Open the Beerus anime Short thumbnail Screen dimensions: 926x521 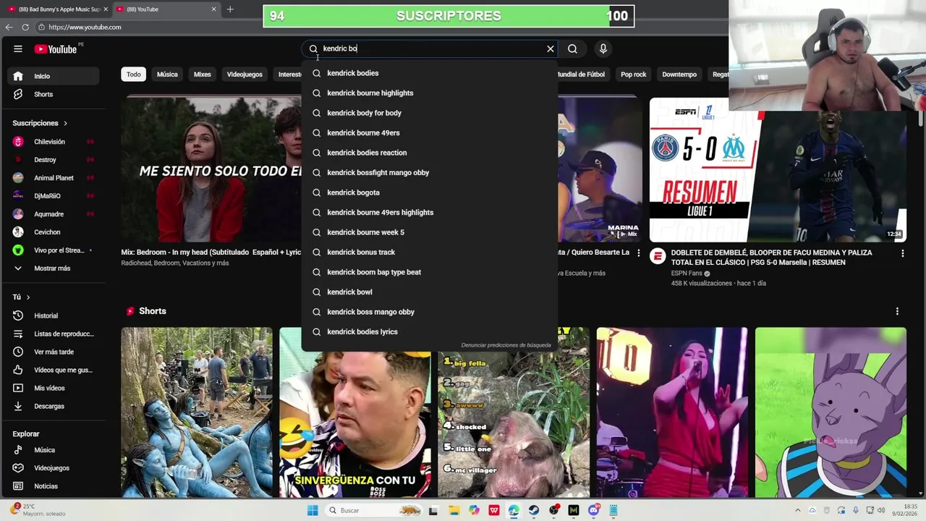point(831,412)
